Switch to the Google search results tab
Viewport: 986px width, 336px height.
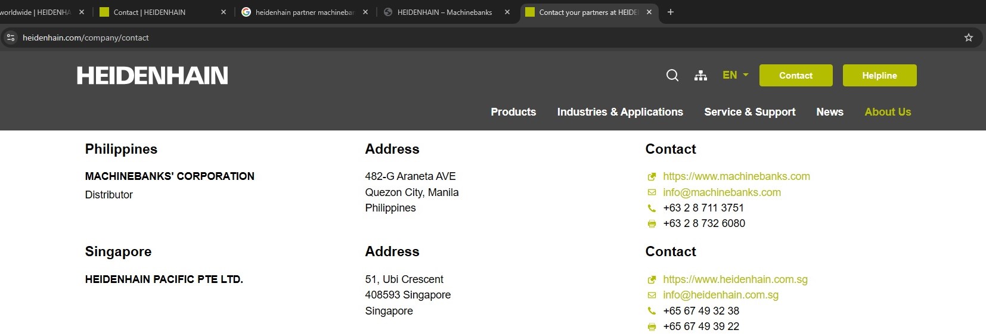pos(304,12)
